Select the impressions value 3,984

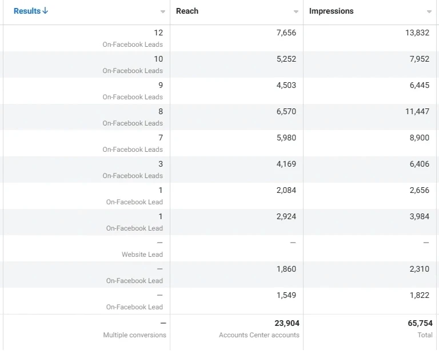tap(420, 216)
